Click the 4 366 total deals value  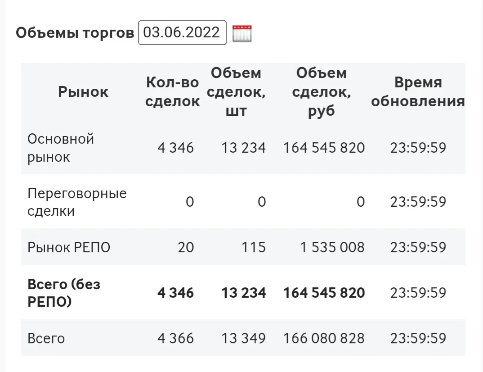175,338
